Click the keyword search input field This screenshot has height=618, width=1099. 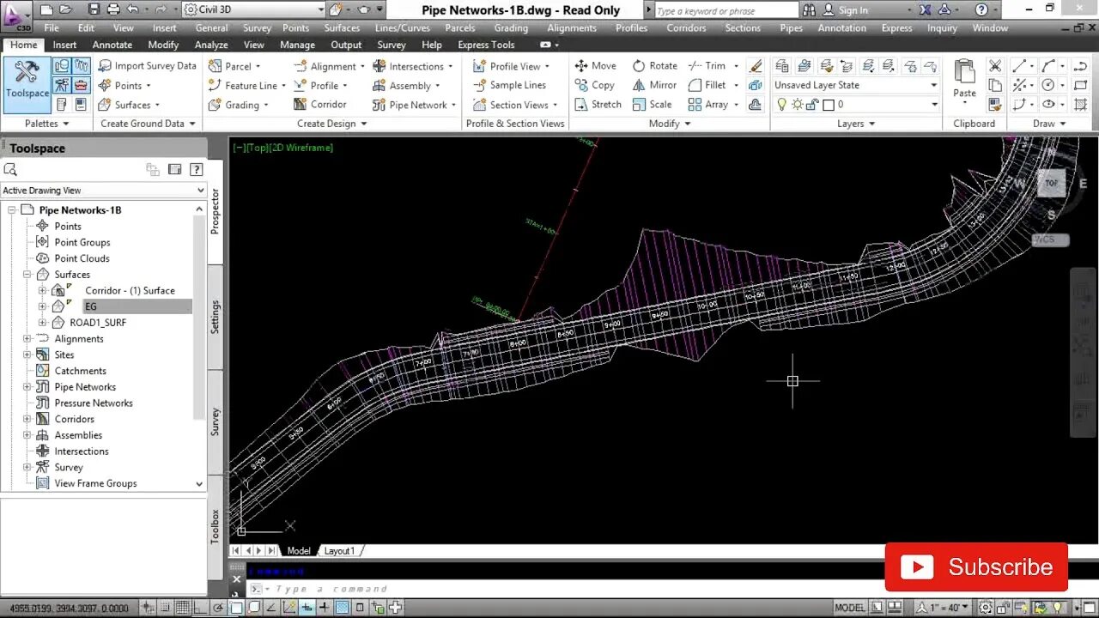tap(726, 10)
